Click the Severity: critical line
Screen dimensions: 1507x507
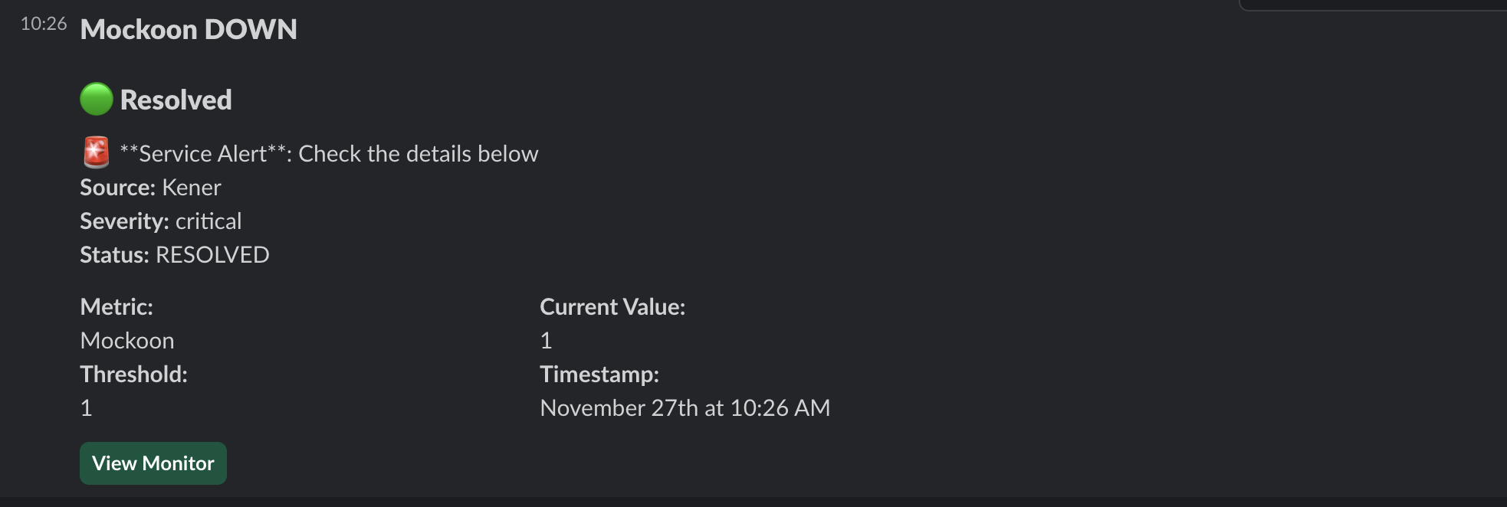point(161,221)
